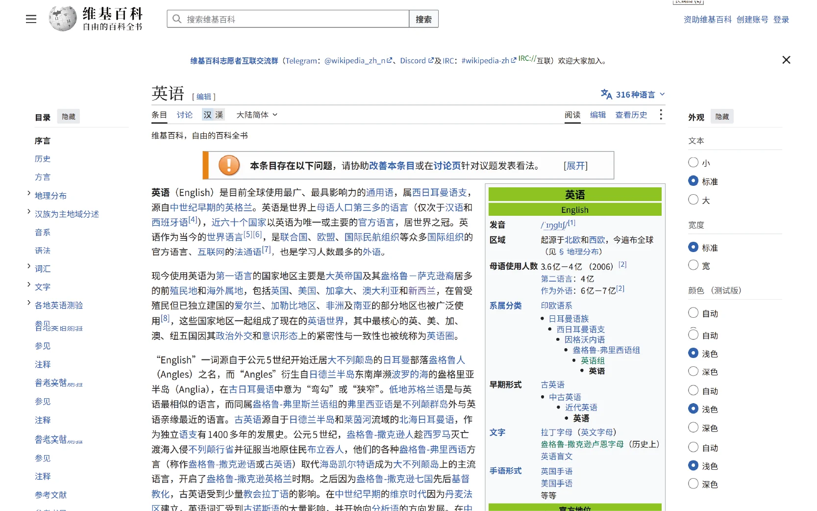The image size is (817, 511).
Task: Select 标准 under 宽度
Action: point(693,247)
